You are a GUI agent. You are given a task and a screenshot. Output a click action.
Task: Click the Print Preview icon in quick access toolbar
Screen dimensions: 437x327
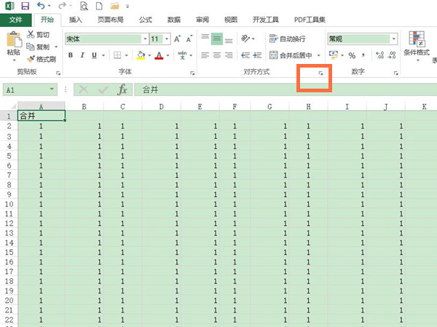(84, 6)
